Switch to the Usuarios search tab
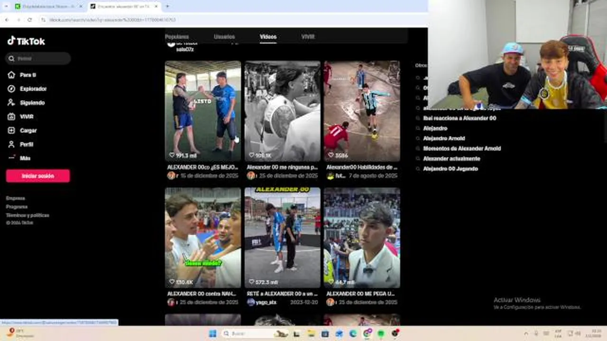This screenshot has height=341, width=607. tap(224, 36)
